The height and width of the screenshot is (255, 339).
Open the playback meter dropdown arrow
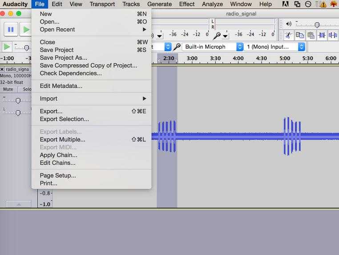point(160,36)
